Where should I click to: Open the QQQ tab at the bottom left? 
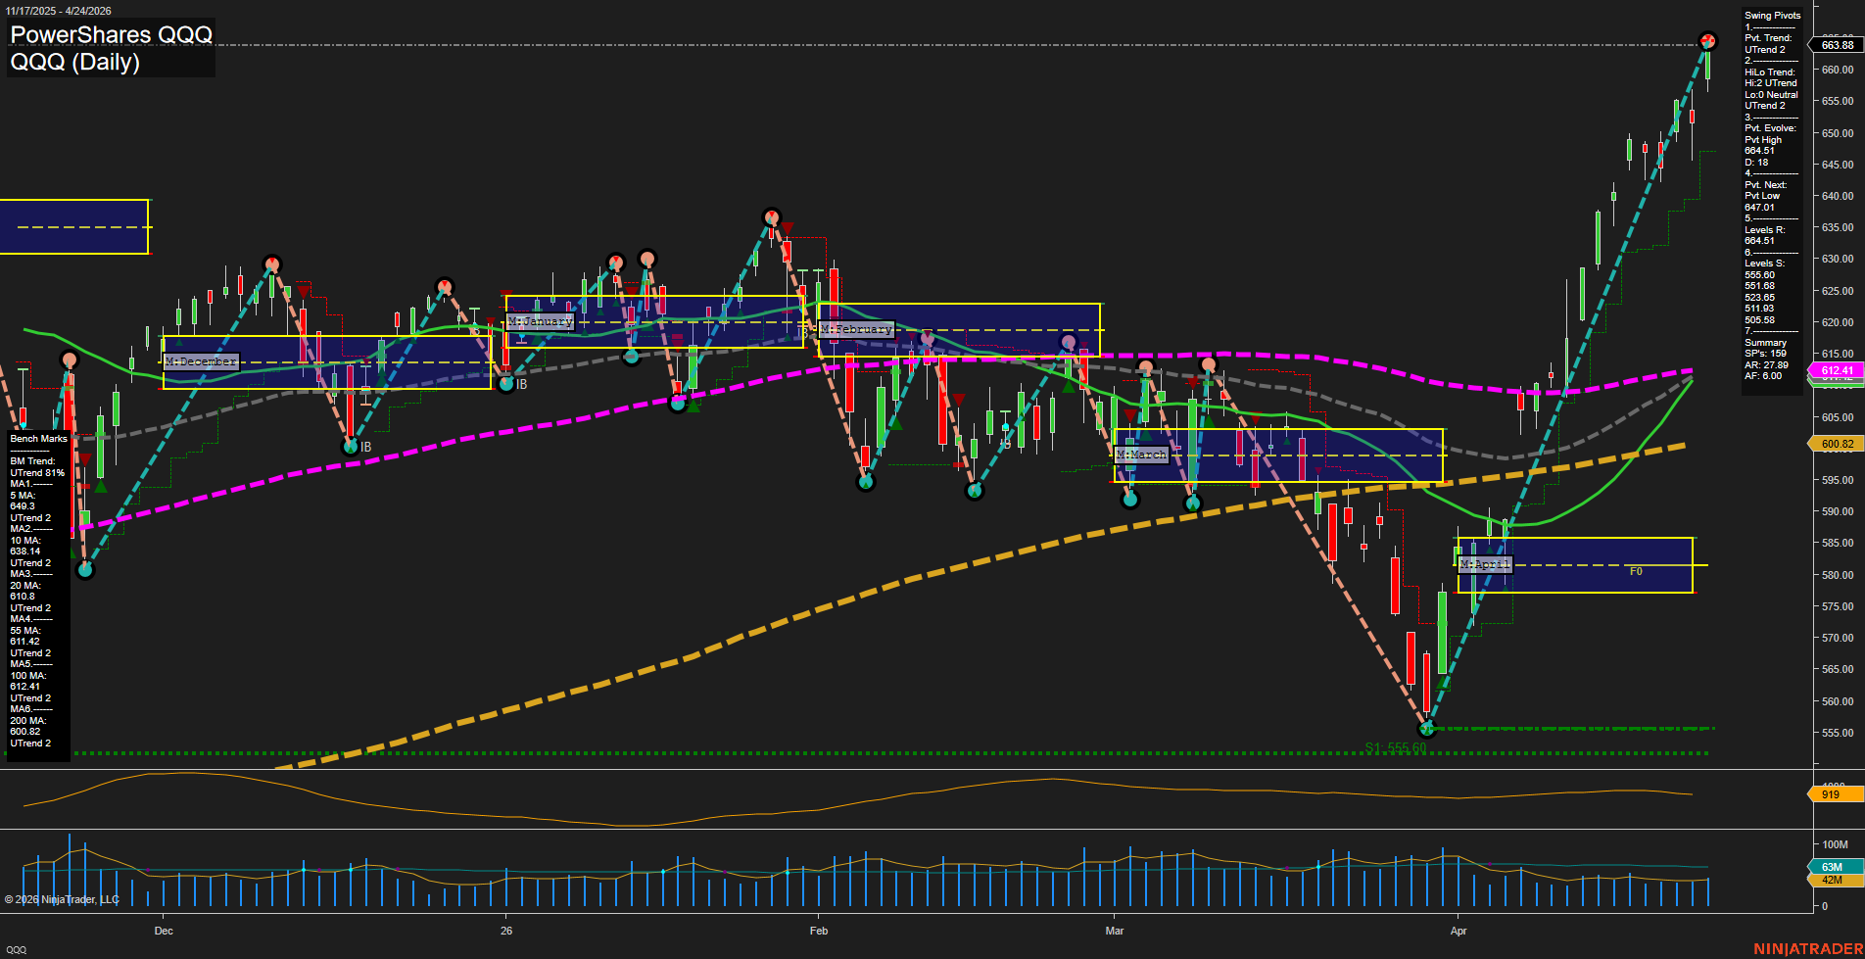pyautogui.click(x=17, y=949)
